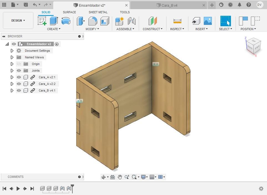Viewport: 267px width, 195px height.
Task: Collapse the BROWSER panel arrows
Action: click(4, 36)
